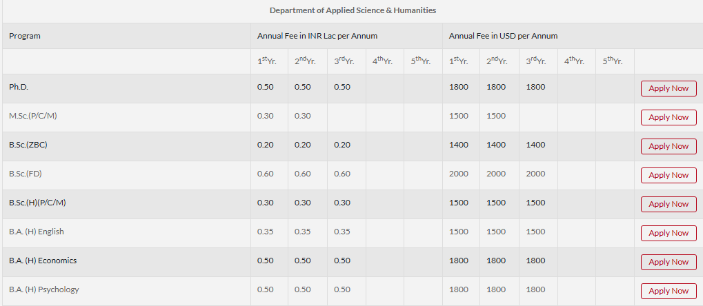
Task: Apply now for B.A. (H) Economics
Action: tap(668, 262)
